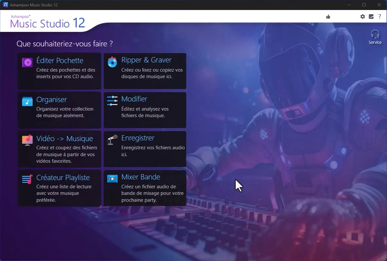This screenshot has width=387, height=261.
Task: Click the Music Studio 12 logo
Action: point(47,22)
